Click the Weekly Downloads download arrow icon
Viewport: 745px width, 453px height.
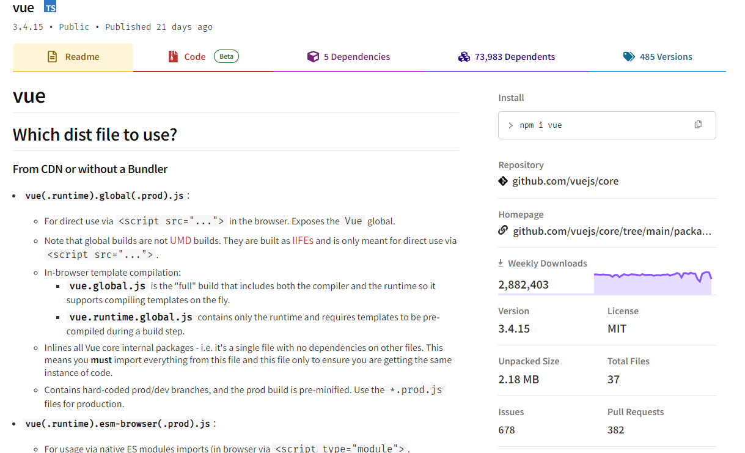[501, 263]
